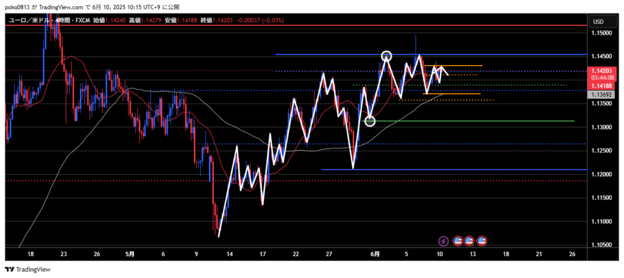Open the USD currency selector

(x=598, y=22)
